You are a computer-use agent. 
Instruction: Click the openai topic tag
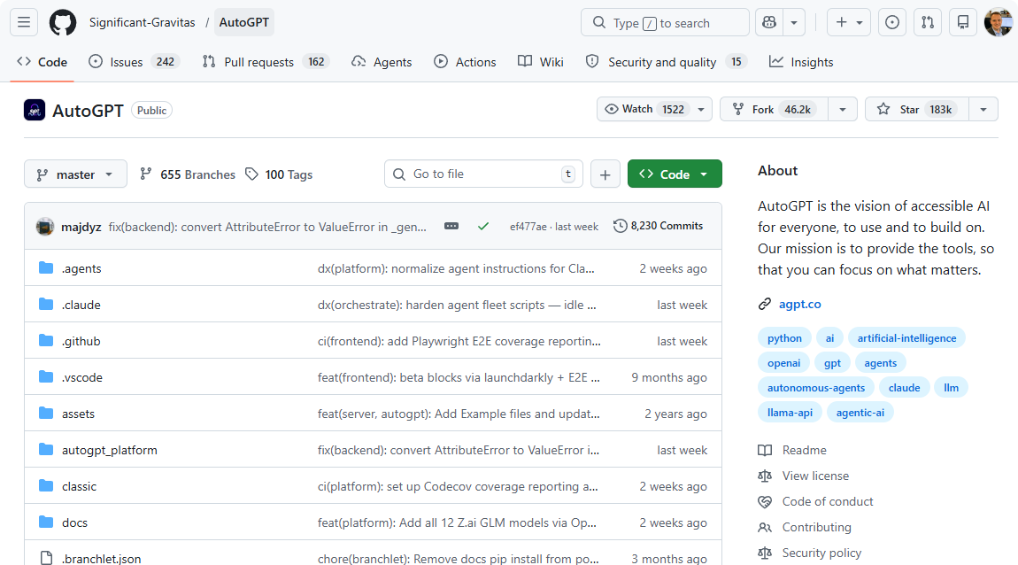pyautogui.click(x=783, y=362)
